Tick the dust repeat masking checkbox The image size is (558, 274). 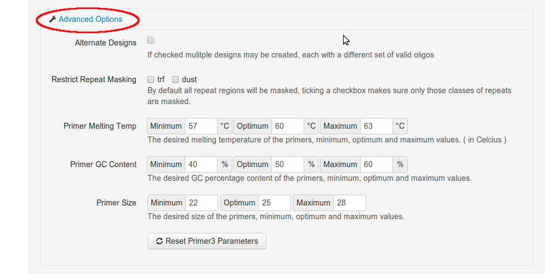click(176, 79)
